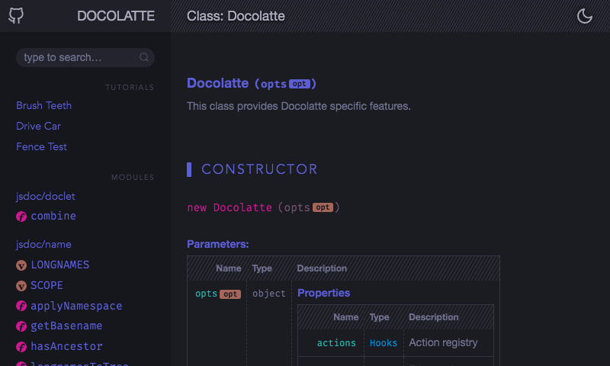Click the CONSTRUCTOR section heading
The width and height of the screenshot is (610, 366).
point(259,169)
